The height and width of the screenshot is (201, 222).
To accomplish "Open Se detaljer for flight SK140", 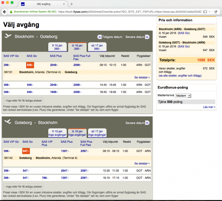I will (x=142, y=164).
